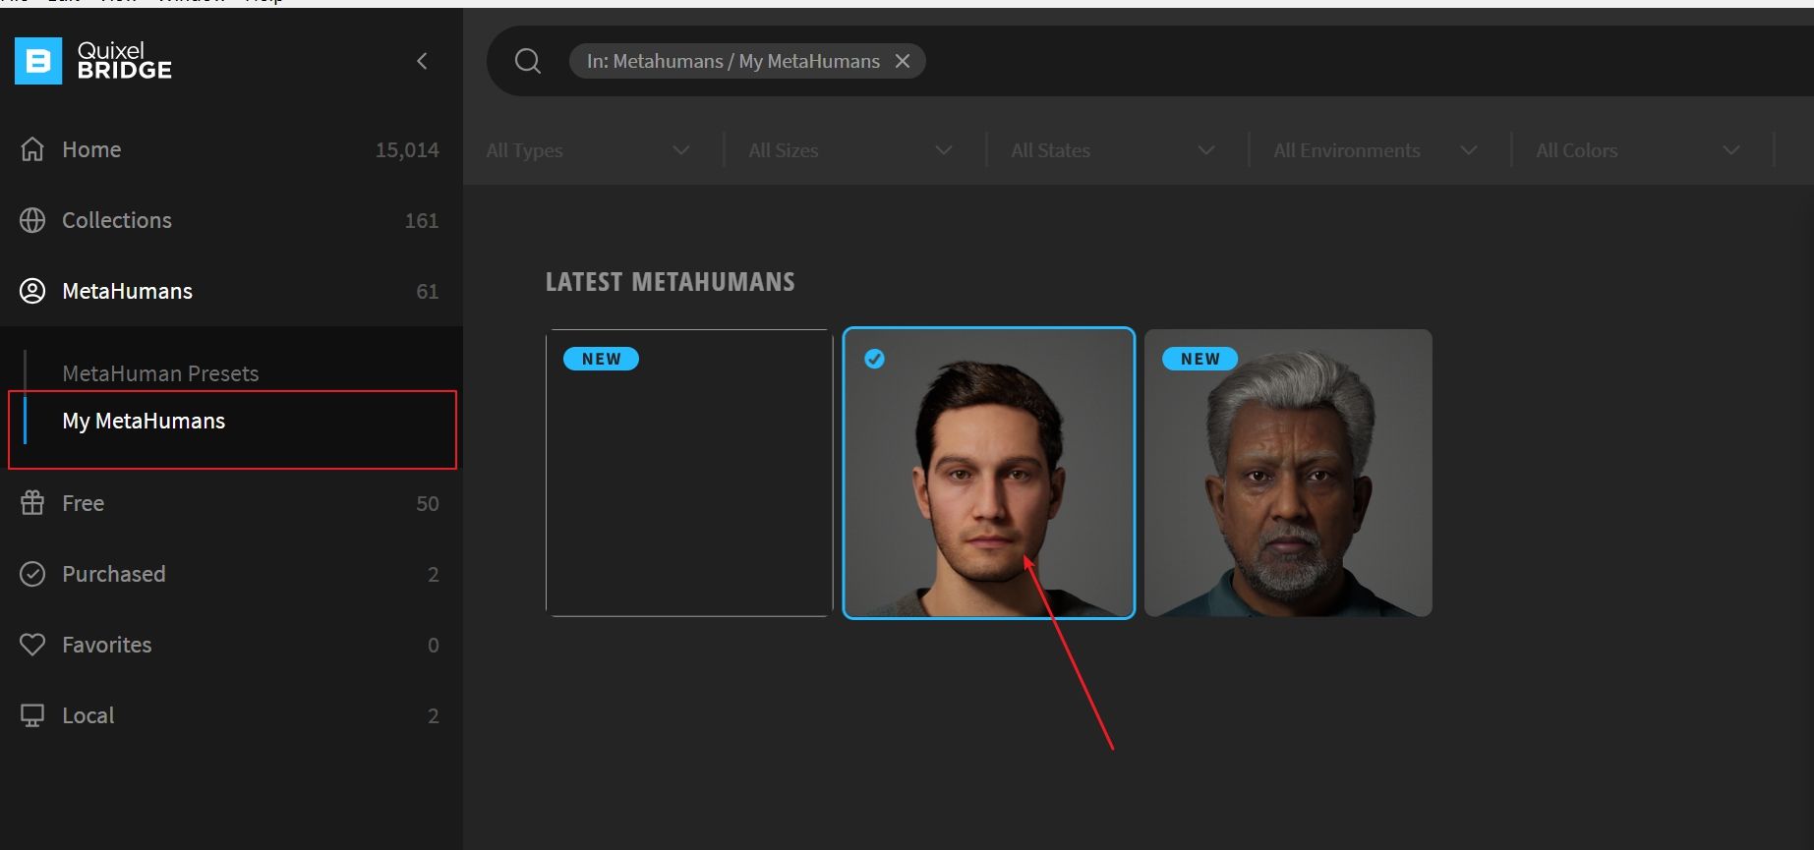
Task: Click the NEW badge on the gray-haired man
Action: click(1200, 359)
